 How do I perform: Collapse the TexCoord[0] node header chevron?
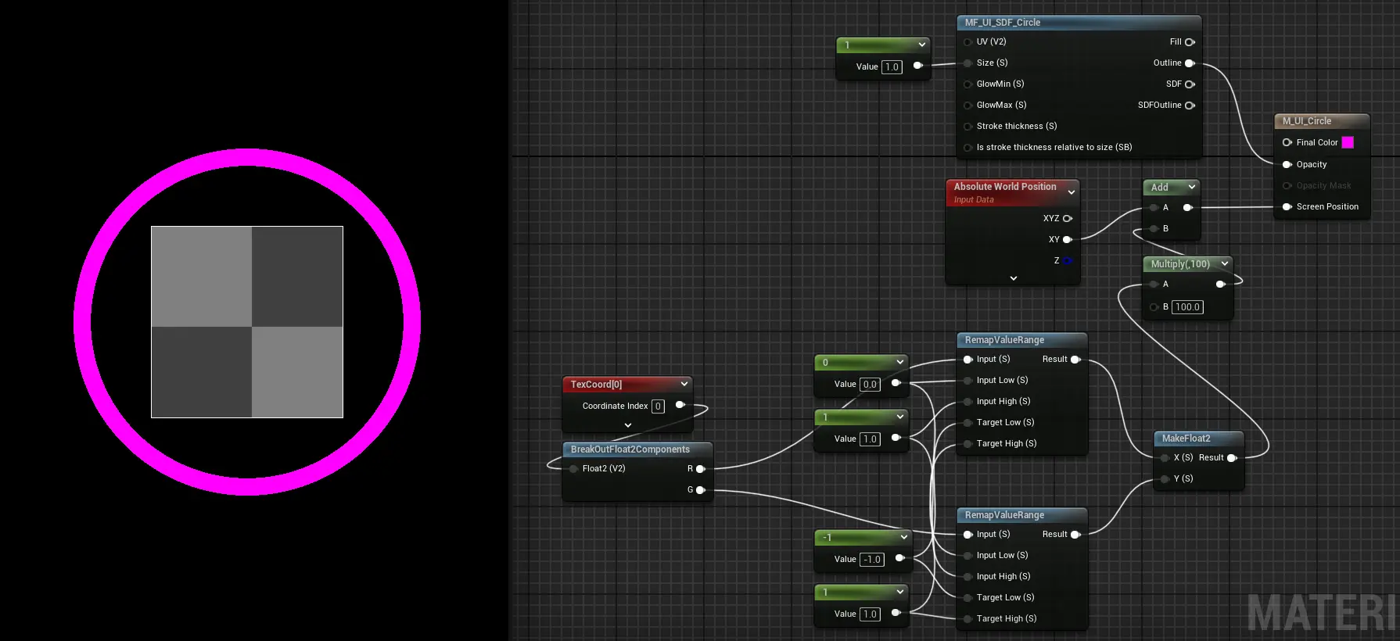point(684,385)
